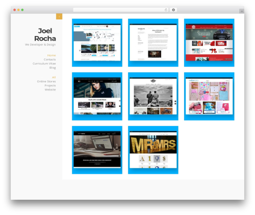The width and height of the screenshot is (255, 215).
Task: Click the round icon beside the address bar
Action: [173, 10]
